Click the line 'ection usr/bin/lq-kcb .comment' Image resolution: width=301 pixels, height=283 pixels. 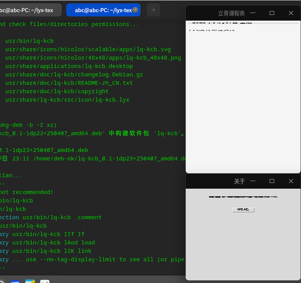[51, 218]
